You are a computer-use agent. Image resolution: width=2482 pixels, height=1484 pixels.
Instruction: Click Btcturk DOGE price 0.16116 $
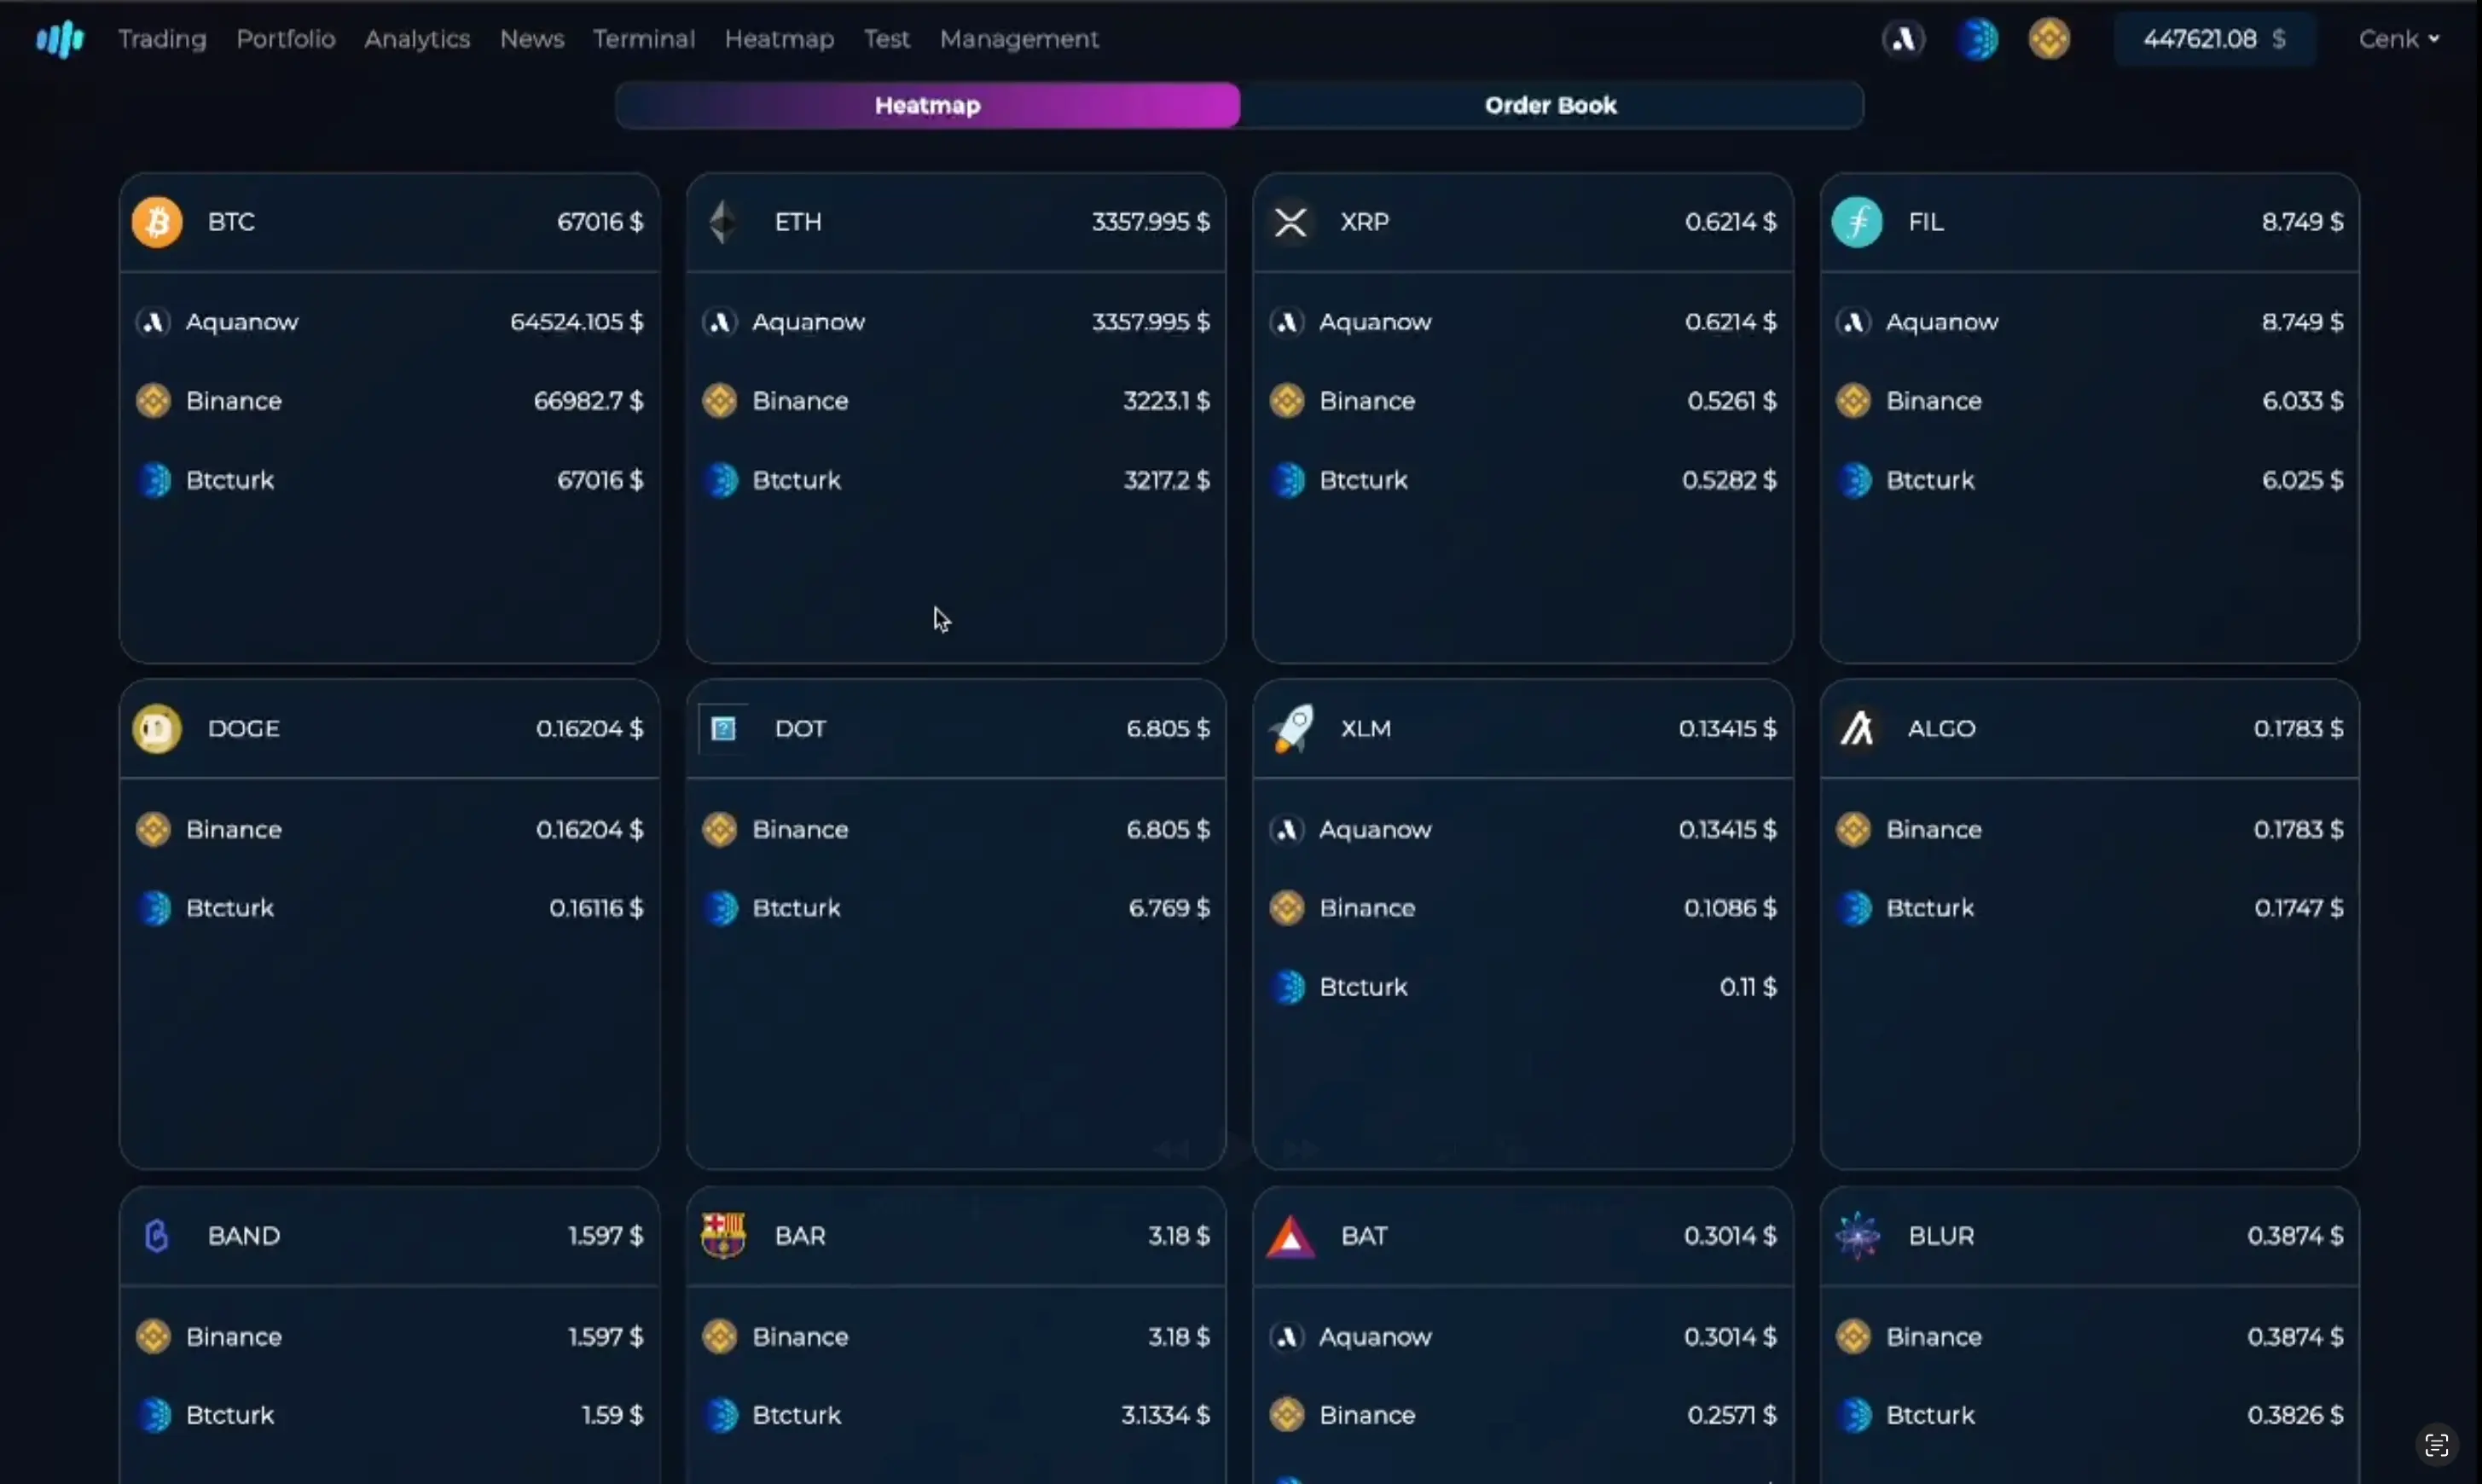(x=596, y=908)
